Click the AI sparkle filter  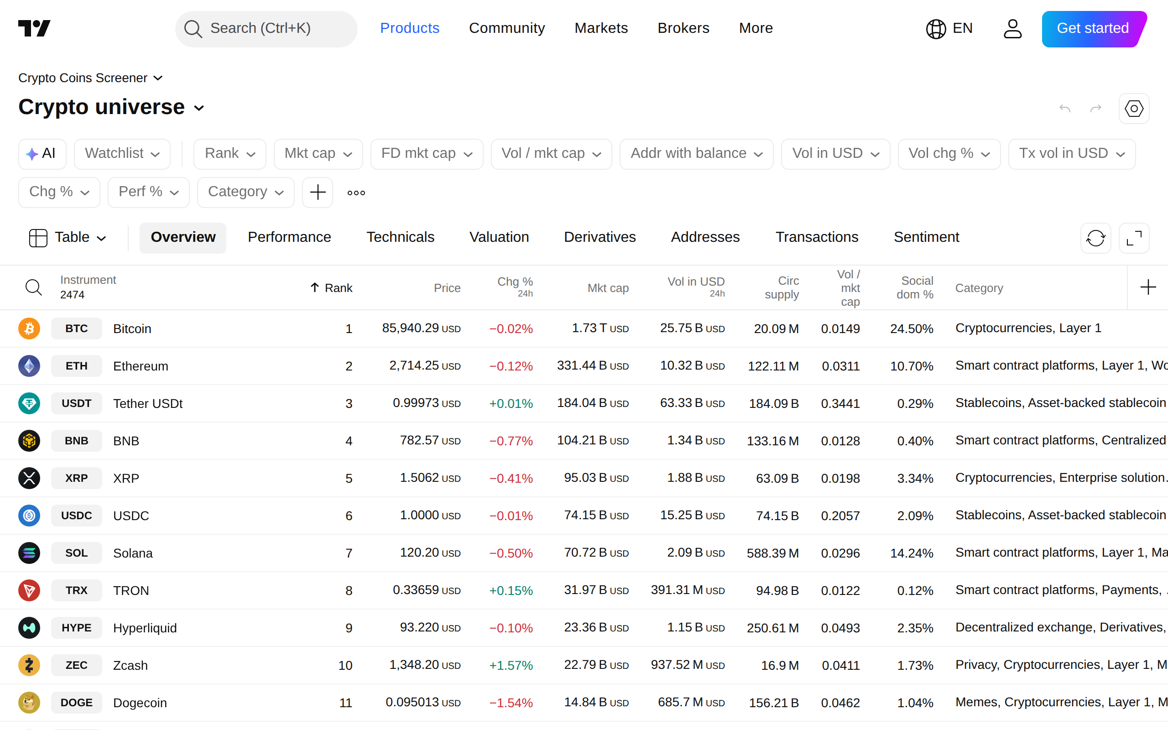point(42,154)
